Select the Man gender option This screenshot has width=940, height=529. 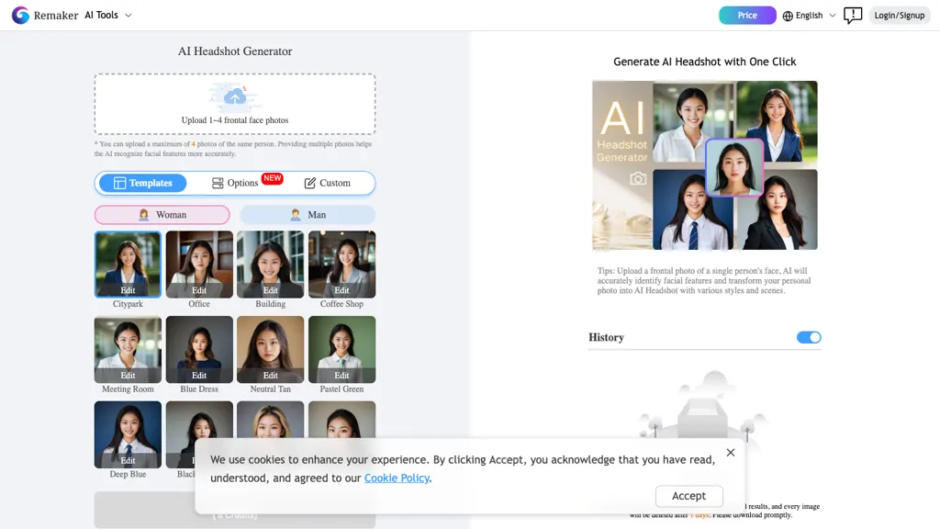(308, 215)
